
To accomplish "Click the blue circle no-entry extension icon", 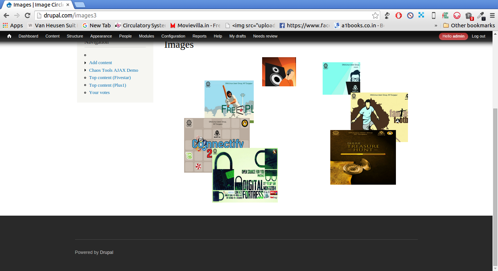I will [x=410, y=15].
